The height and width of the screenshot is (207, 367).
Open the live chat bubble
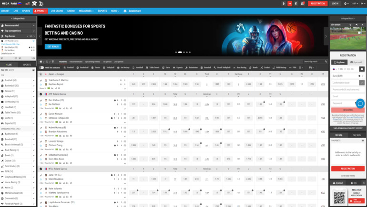pyautogui.click(x=360, y=103)
